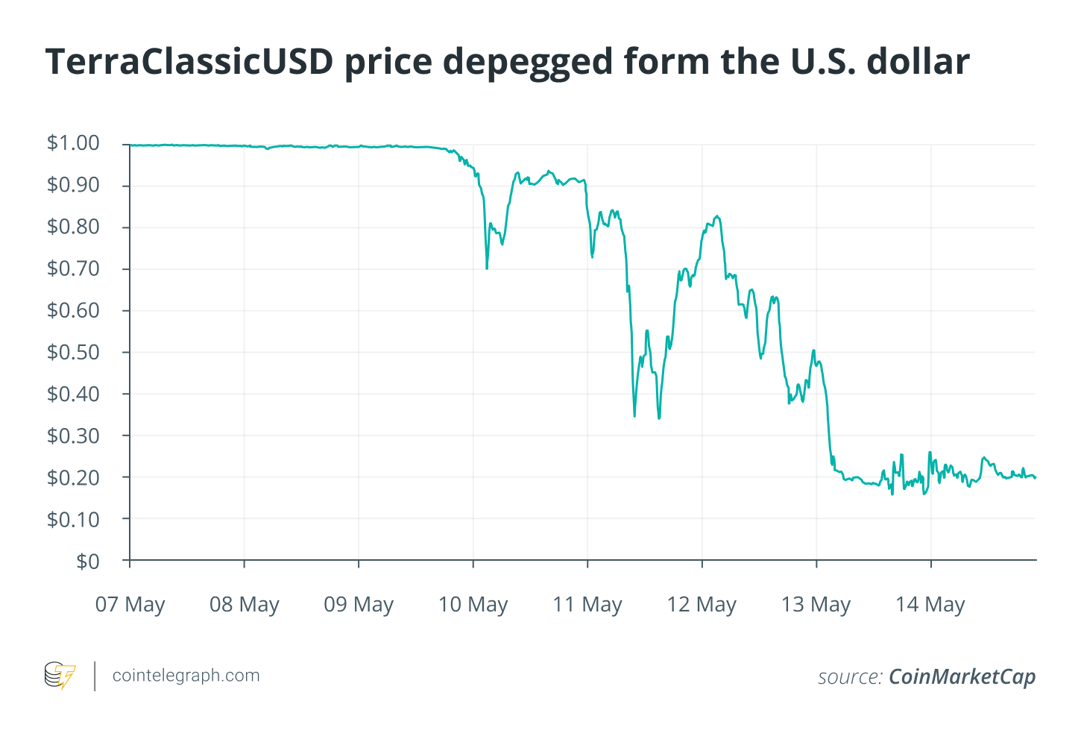Select the 14 May date label

click(930, 604)
